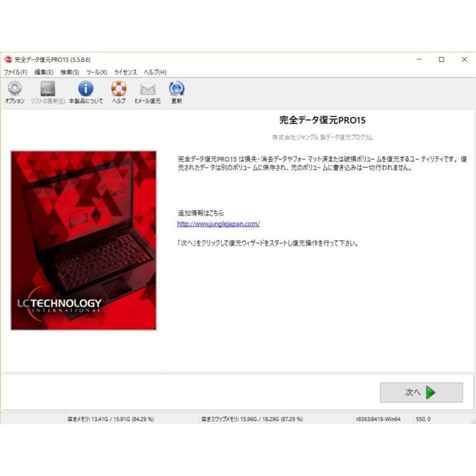Click the 株式会社ジャングル subtitle text
The width and height of the screenshot is (476, 476).
click(x=323, y=137)
